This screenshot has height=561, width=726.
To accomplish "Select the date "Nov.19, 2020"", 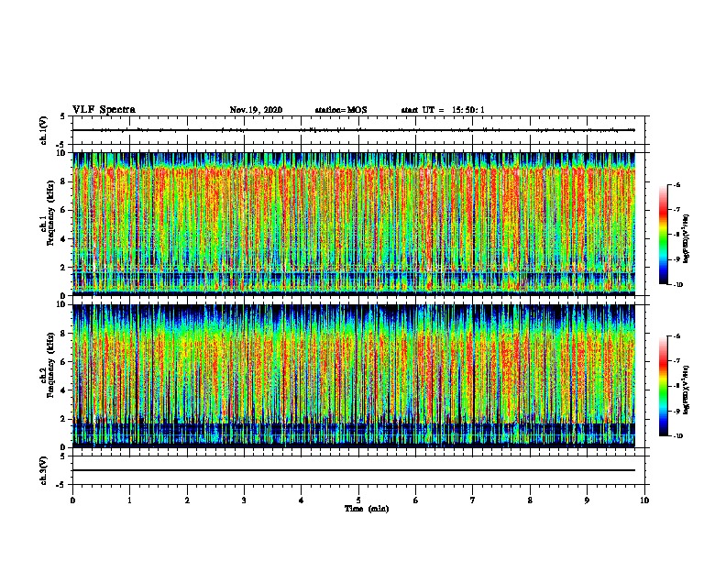I will click(x=256, y=110).
